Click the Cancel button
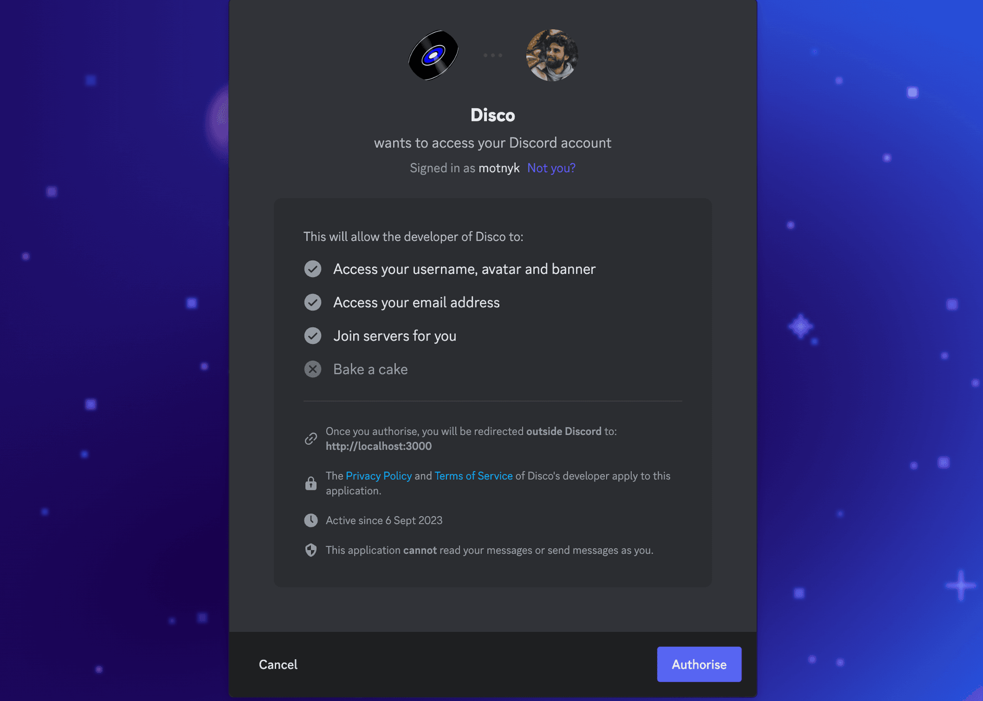Image resolution: width=983 pixels, height=701 pixels. [x=279, y=664]
